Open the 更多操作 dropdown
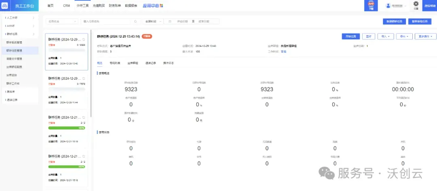Screen dimensions: 437x191 (x=425, y=36)
